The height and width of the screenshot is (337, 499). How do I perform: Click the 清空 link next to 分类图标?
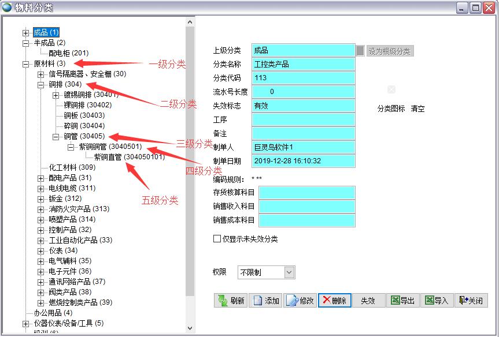pos(417,108)
